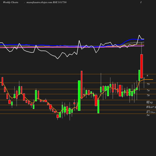Click the "BSE 511758" symbol text

point(60,2)
